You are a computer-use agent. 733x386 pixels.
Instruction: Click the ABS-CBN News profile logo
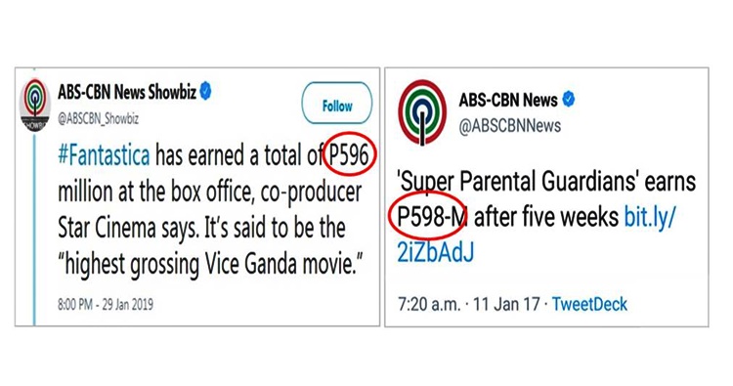[421, 112]
